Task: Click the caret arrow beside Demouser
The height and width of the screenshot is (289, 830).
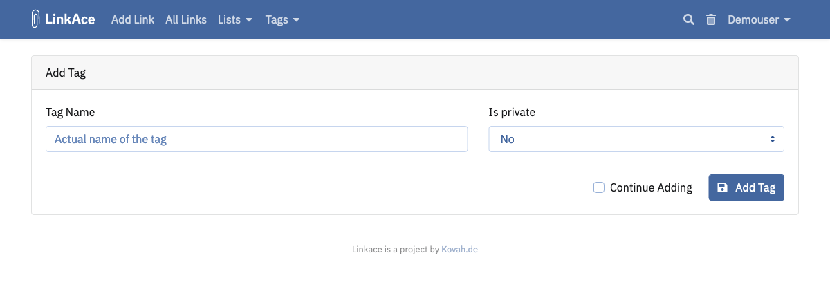Action: click(787, 20)
